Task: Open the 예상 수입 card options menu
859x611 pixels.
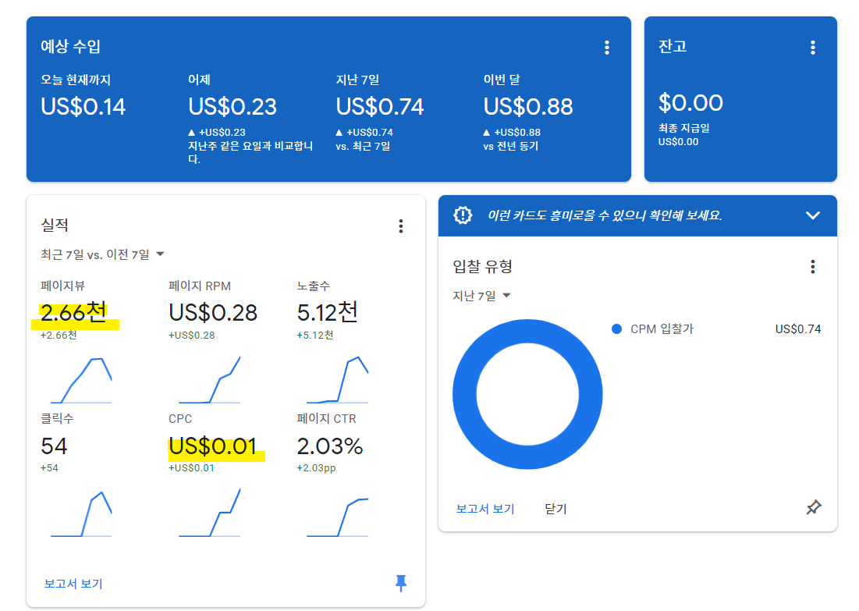Action: point(607,47)
